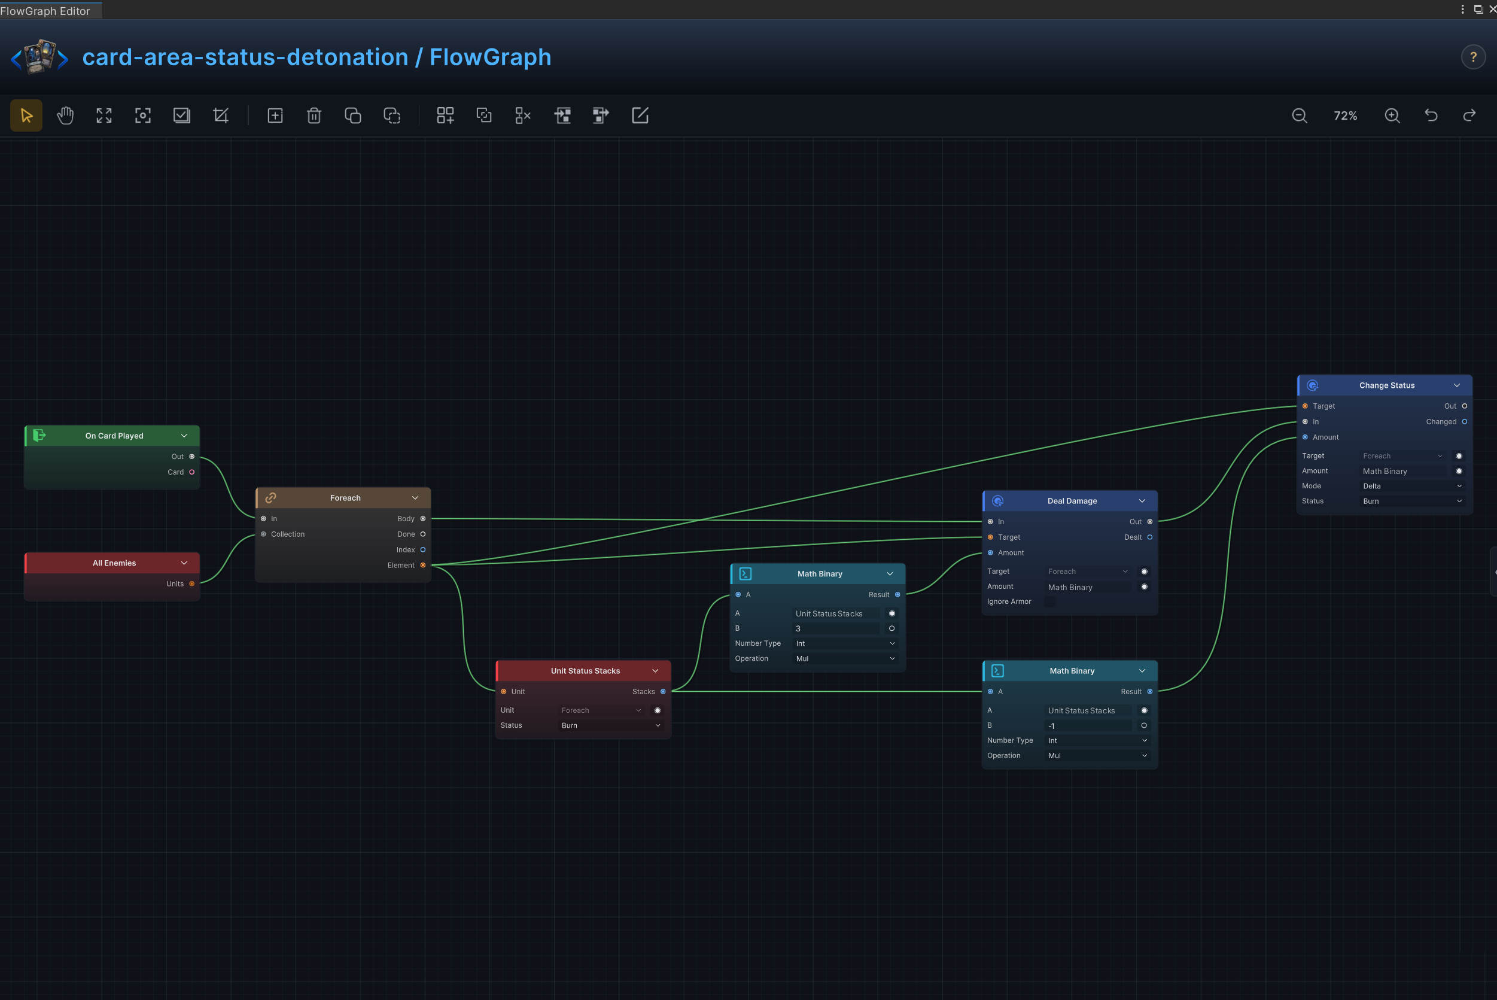The image size is (1497, 1000).
Task: Click the edit pencil-square icon
Action: pyautogui.click(x=640, y=115)
